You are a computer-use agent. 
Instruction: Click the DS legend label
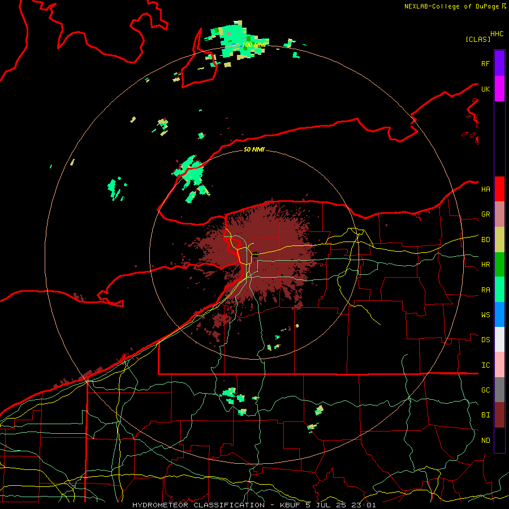(x=485, y=339)
